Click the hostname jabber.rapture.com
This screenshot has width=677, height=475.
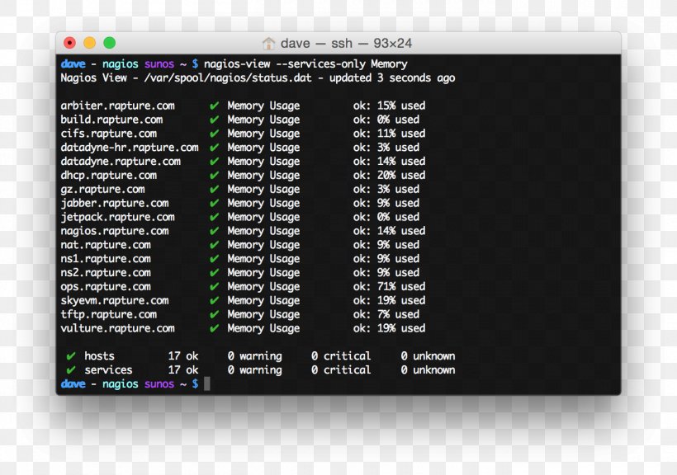pyautogui.click(x=115, y=203)
